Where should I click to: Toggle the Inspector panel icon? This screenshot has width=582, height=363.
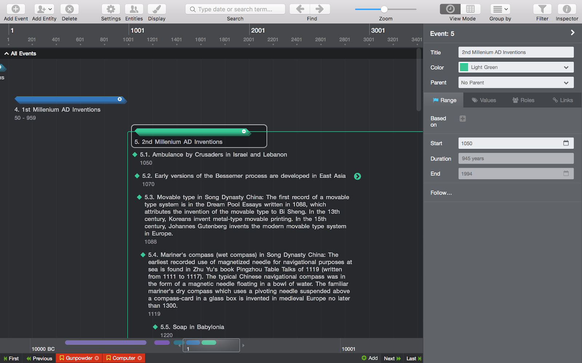567,9
